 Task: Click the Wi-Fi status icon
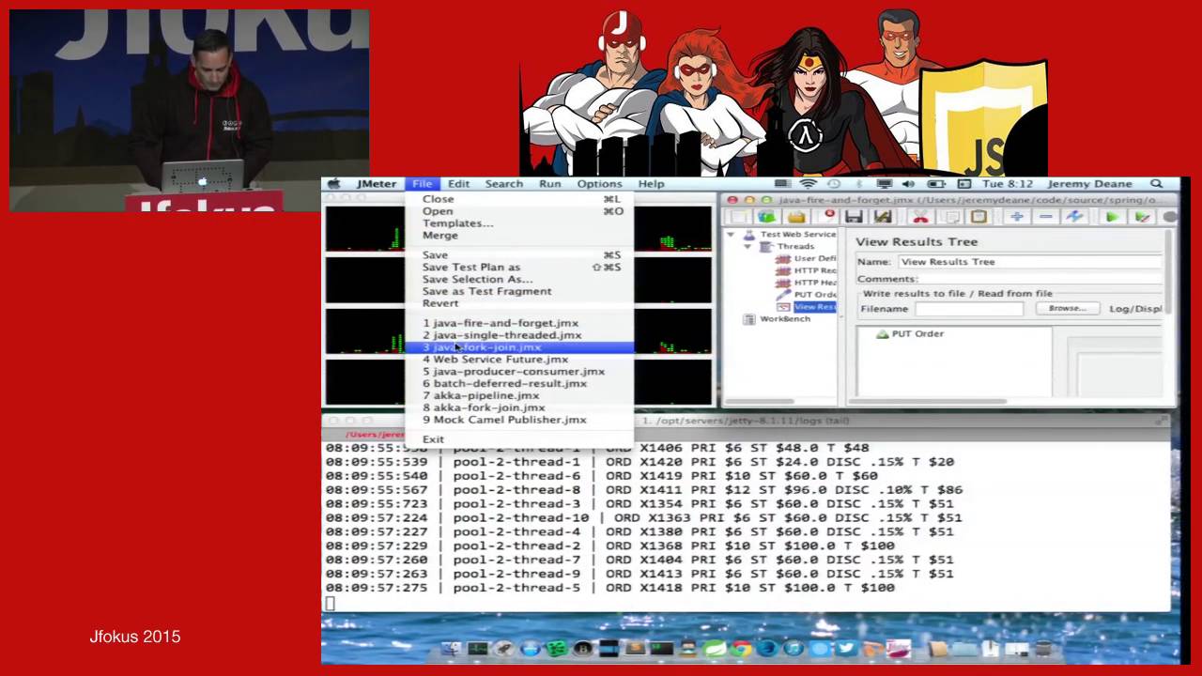[x=808, y=184]
